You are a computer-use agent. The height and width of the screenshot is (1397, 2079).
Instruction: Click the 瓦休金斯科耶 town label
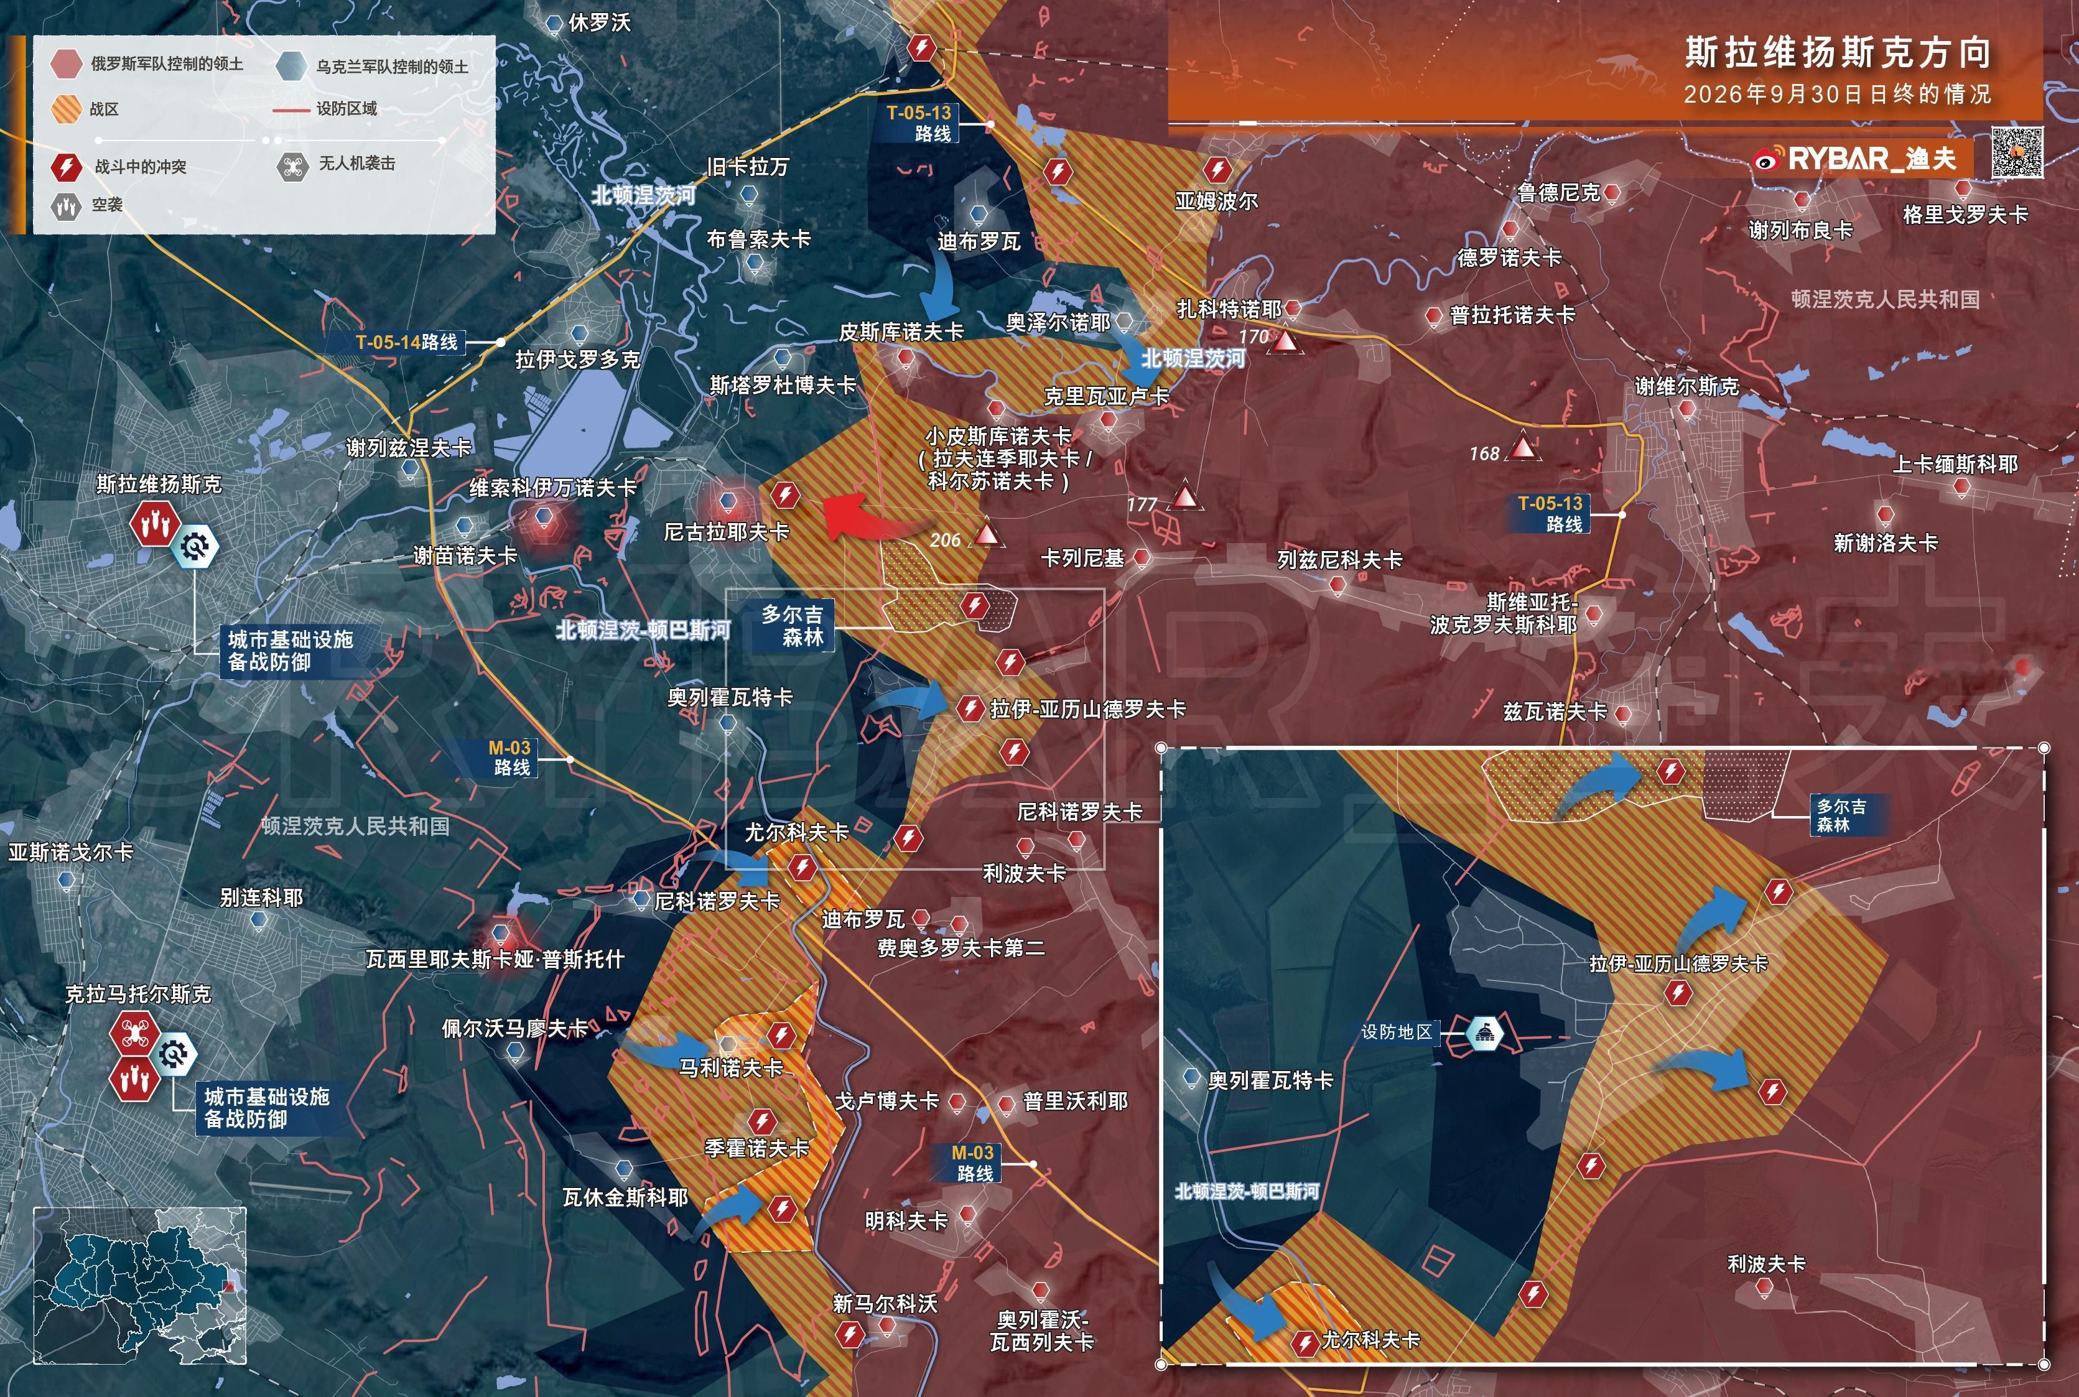[626, 1199]
